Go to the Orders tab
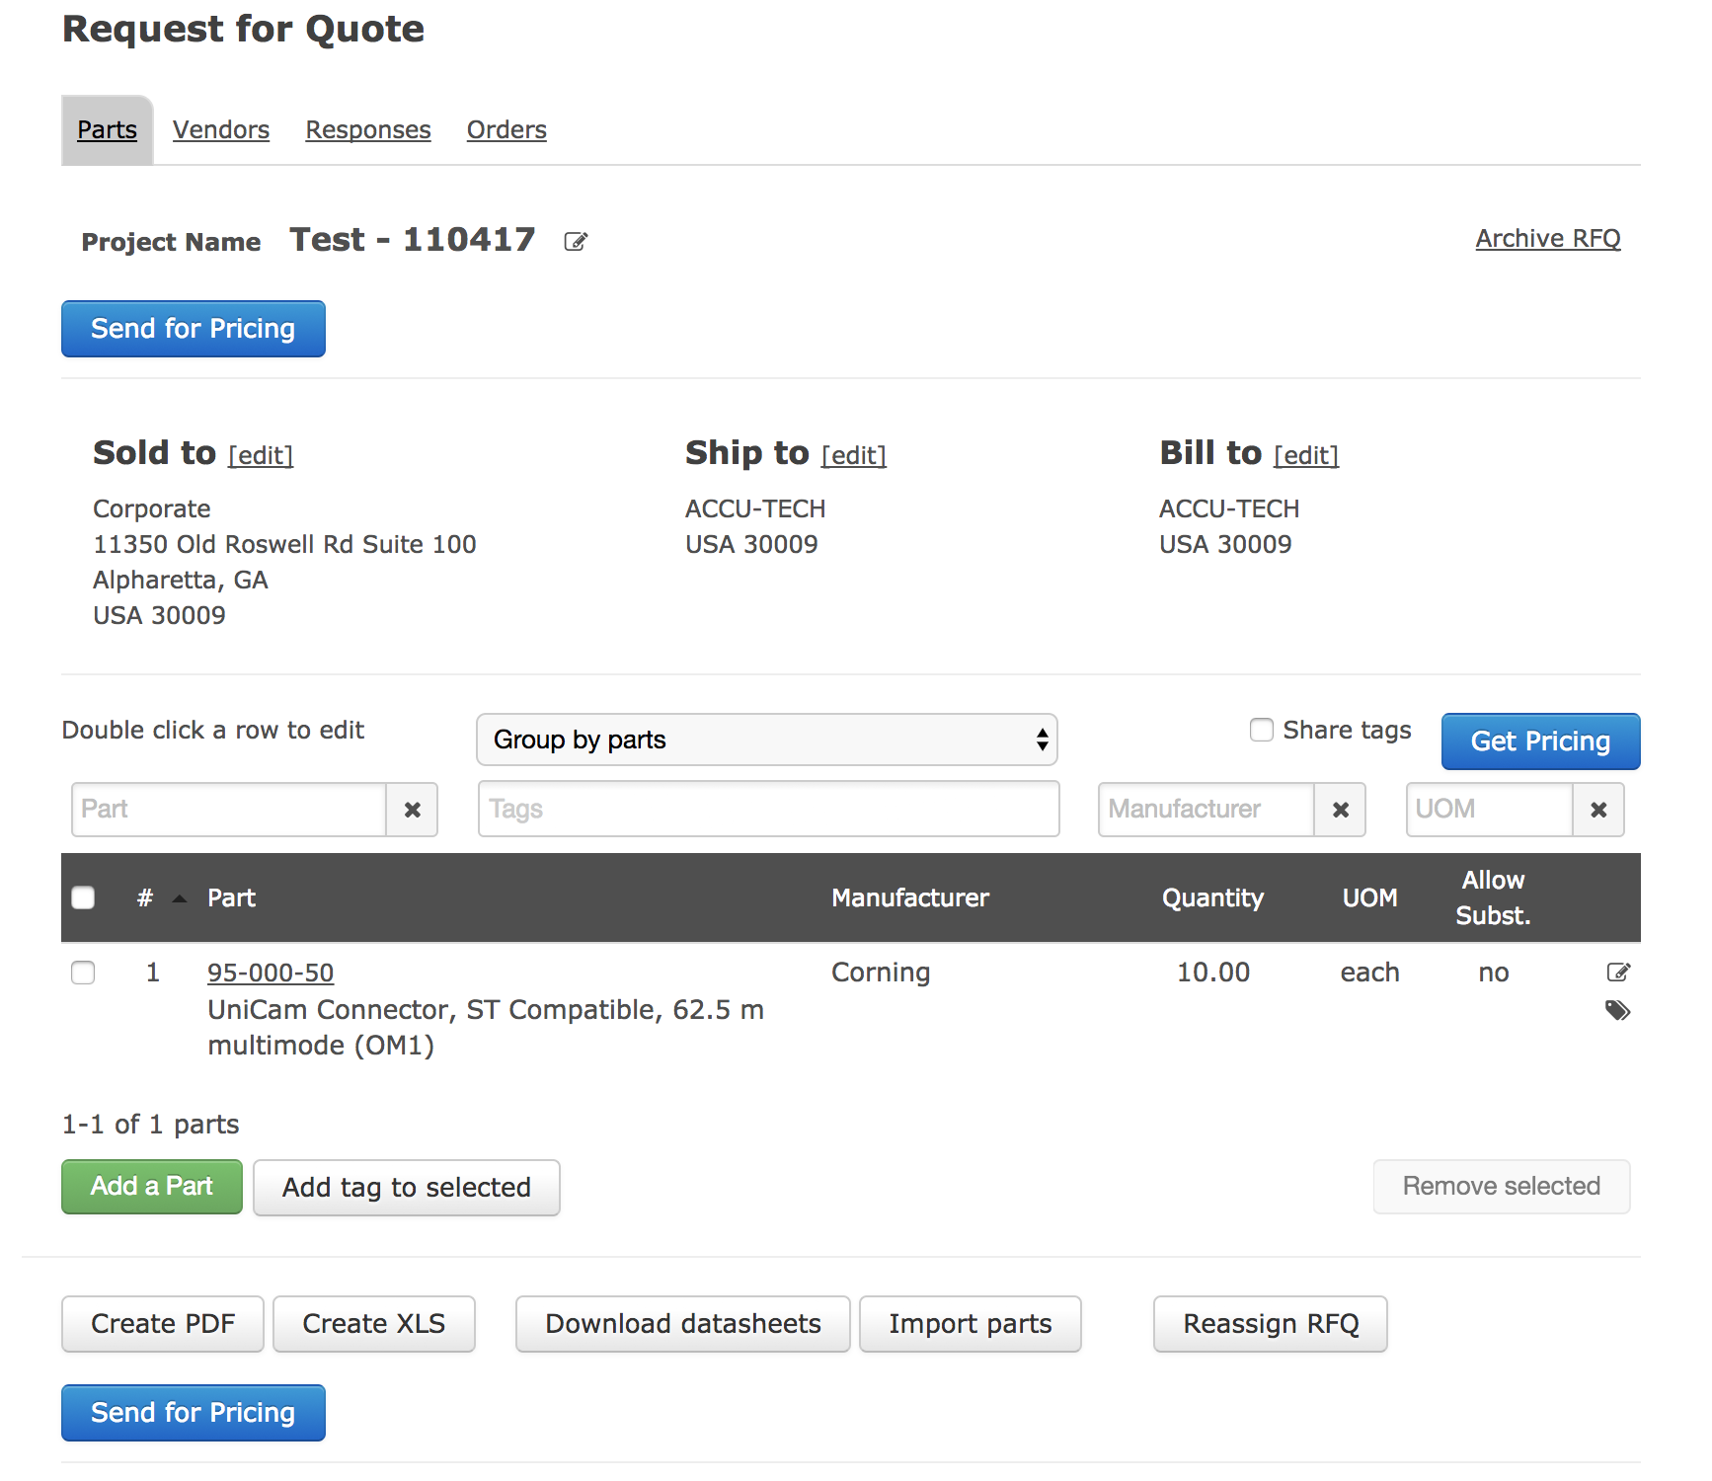1712x1481 pixels. pyautogui.click(x=506, y=130)
